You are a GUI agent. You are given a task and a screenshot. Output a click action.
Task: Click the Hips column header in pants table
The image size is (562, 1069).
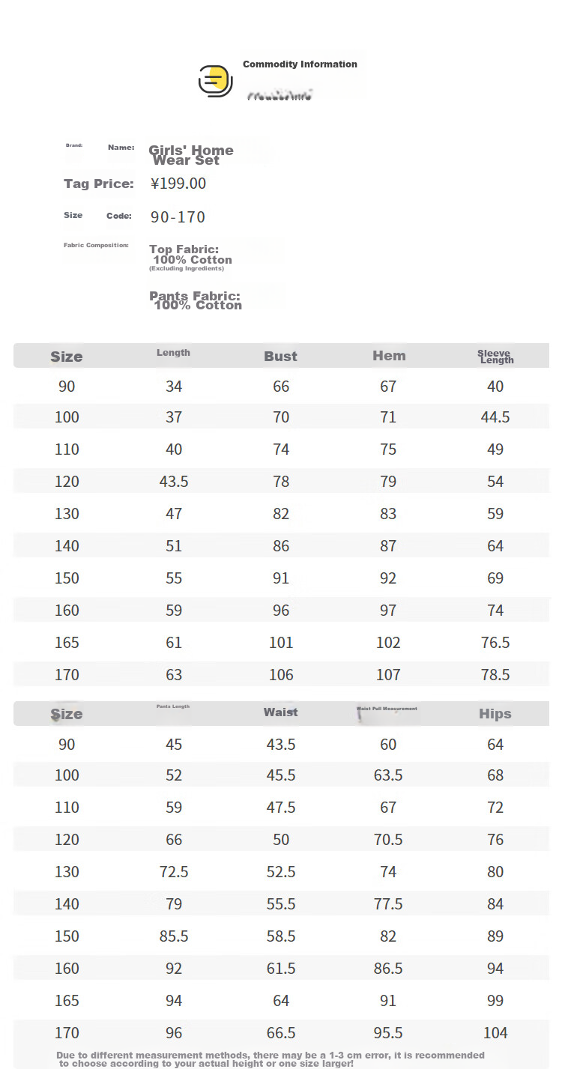(x=495, y=714)
